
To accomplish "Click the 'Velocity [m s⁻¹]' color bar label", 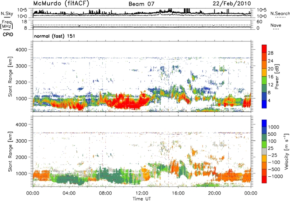I will click(286, 151).
